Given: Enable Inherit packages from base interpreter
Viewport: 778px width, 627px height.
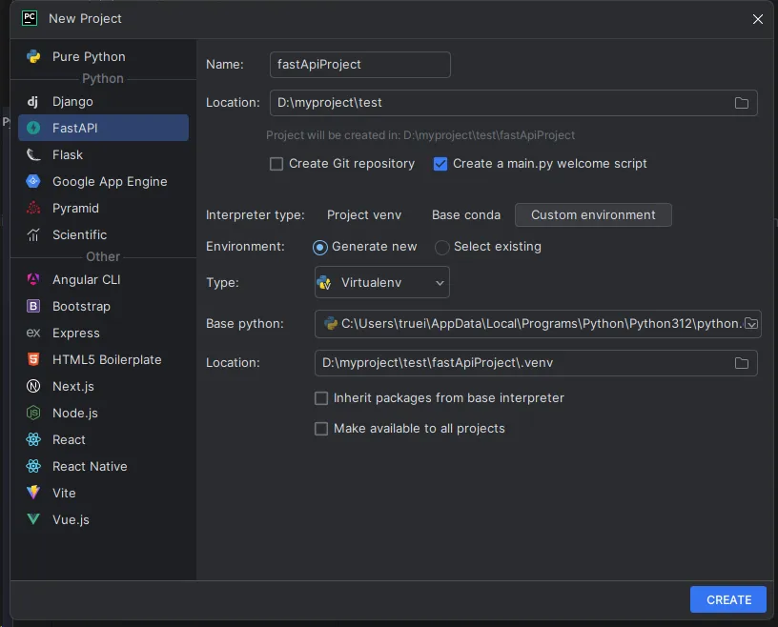Looking at the screenshot, I should (x=321, y=398).
